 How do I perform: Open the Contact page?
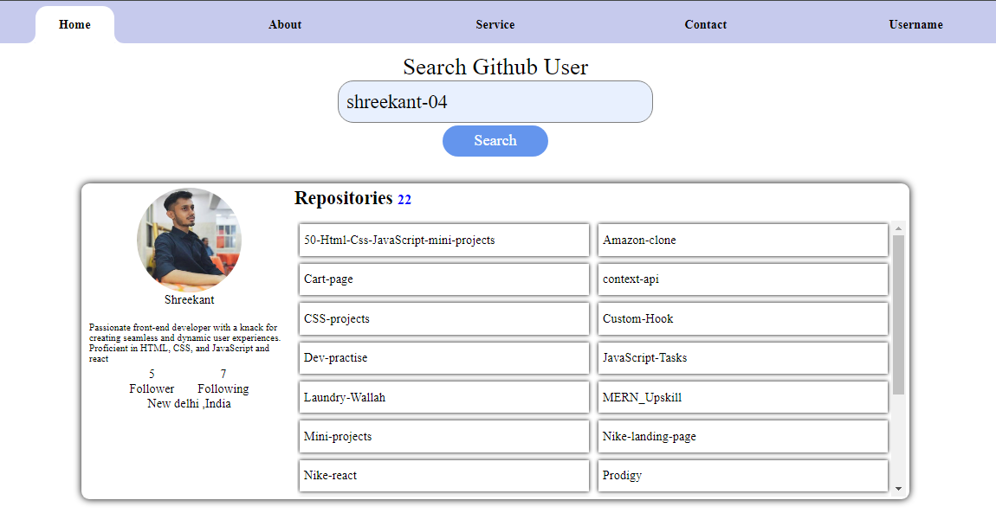(x=705, y=24)
